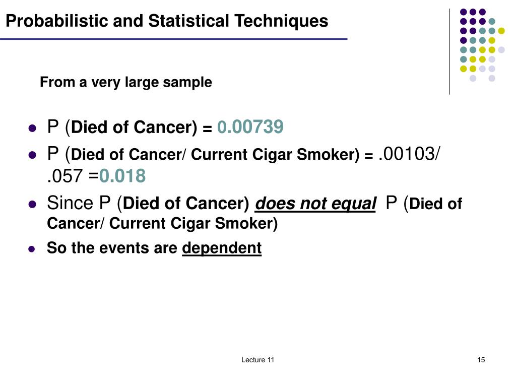Click the text '.00103/' in the second bullet
516x387 pixels.
coord(409,154)
